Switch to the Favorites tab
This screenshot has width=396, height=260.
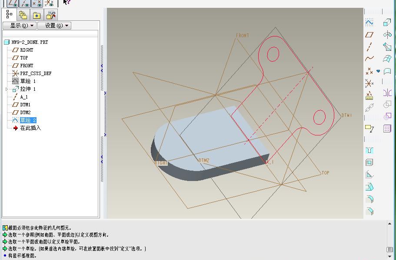pos(37,15)
